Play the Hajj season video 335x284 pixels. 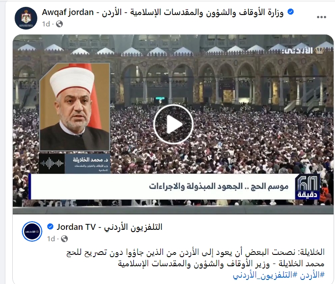pos(173,124)
